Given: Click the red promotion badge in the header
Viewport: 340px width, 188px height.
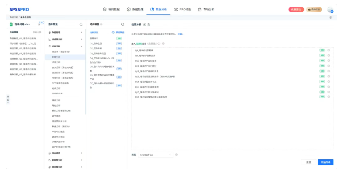Looking at the screenshot, I should pos(296,9).
